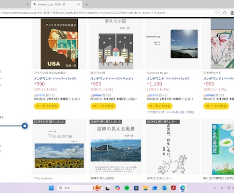Click the Summer to go title link
The height and width of the screenshot is (193, 234).
coord(157,73)
